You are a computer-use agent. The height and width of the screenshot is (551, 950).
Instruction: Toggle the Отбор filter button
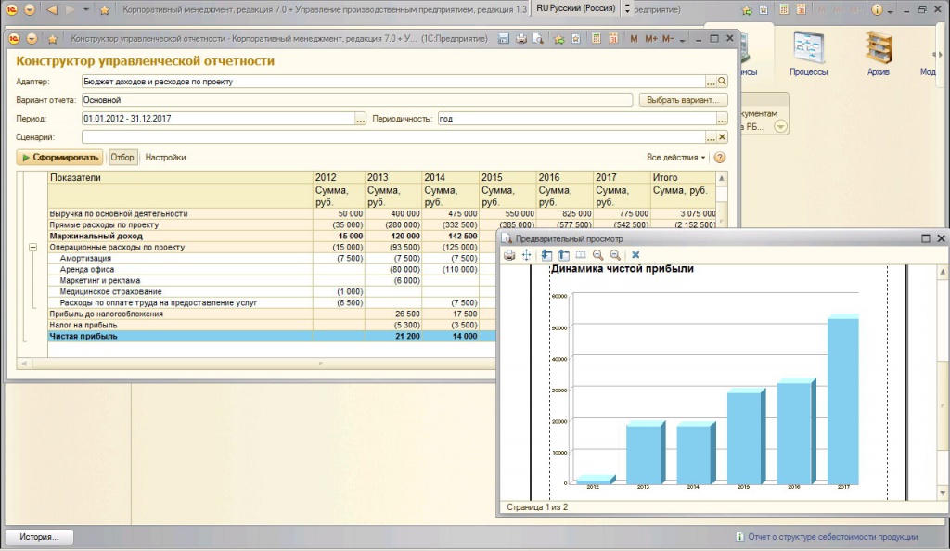point(122,158)
